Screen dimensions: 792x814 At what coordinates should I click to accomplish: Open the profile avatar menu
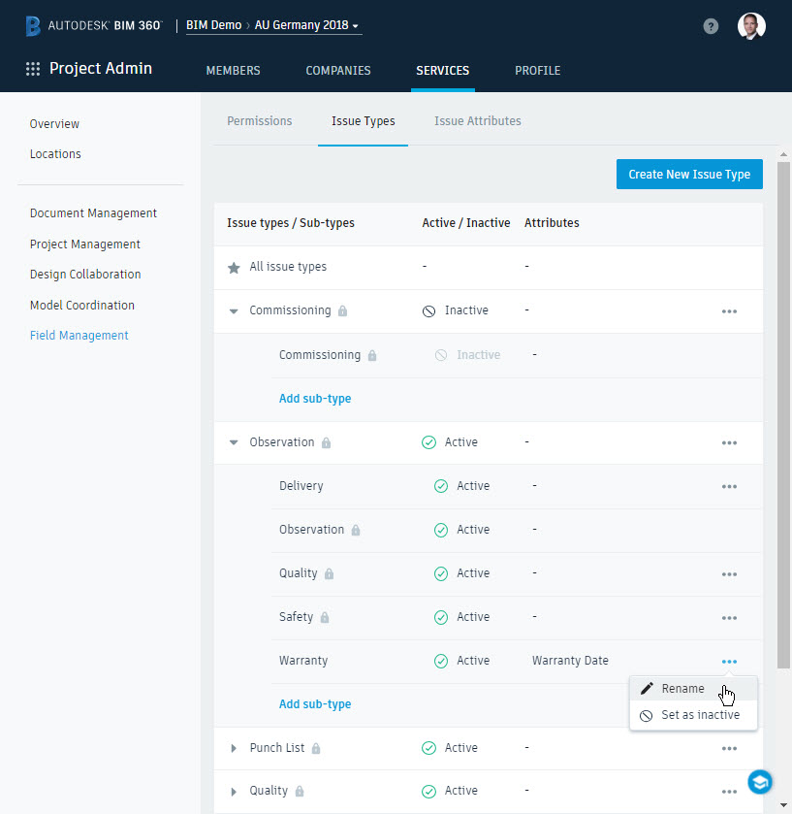point(751,25)
